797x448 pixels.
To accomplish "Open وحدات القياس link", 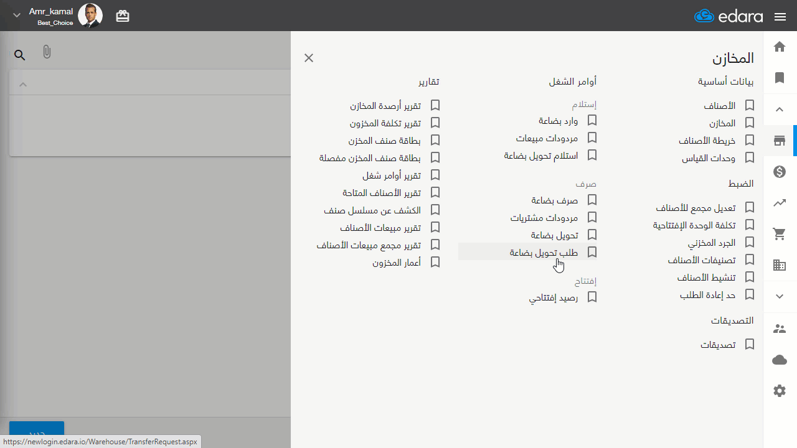I will pyautogui.click(x=709, y=158).
